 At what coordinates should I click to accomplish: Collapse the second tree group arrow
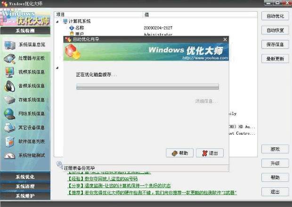coord(57,68)
